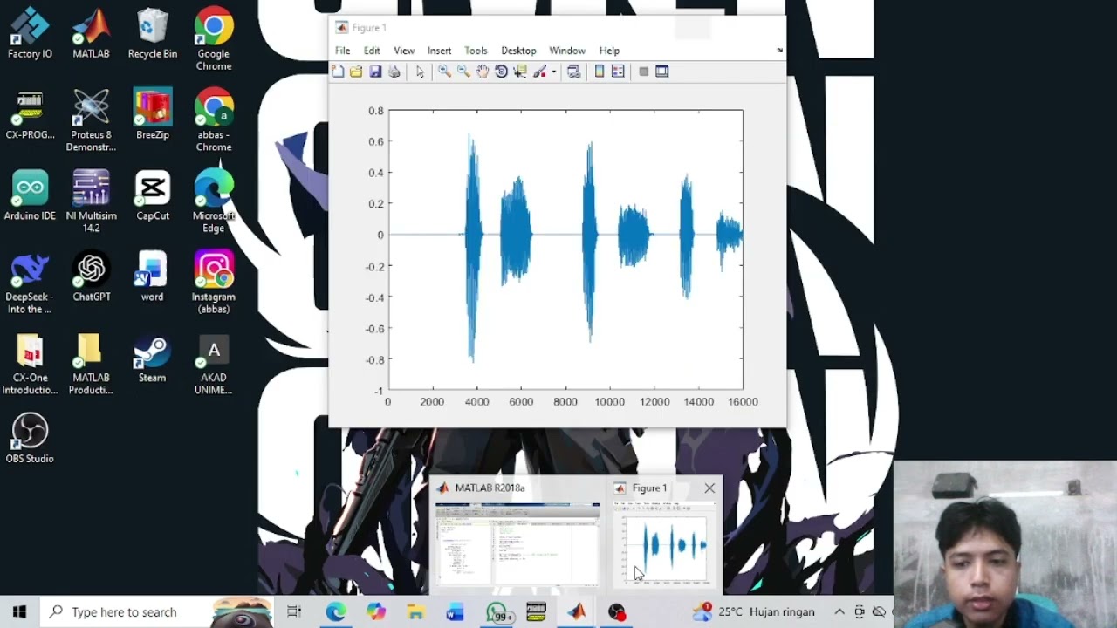The width and height of the screenshot is (1117, 628).
Task: Open Microsoft Edge desktop shortcut
Action: coord(214,201)
